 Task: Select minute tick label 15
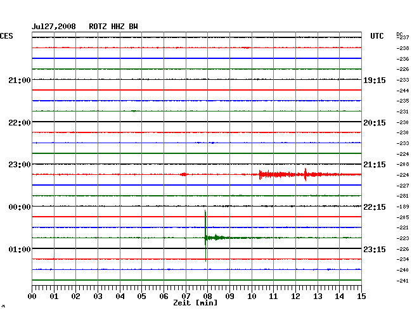click(x=361, y=297)
